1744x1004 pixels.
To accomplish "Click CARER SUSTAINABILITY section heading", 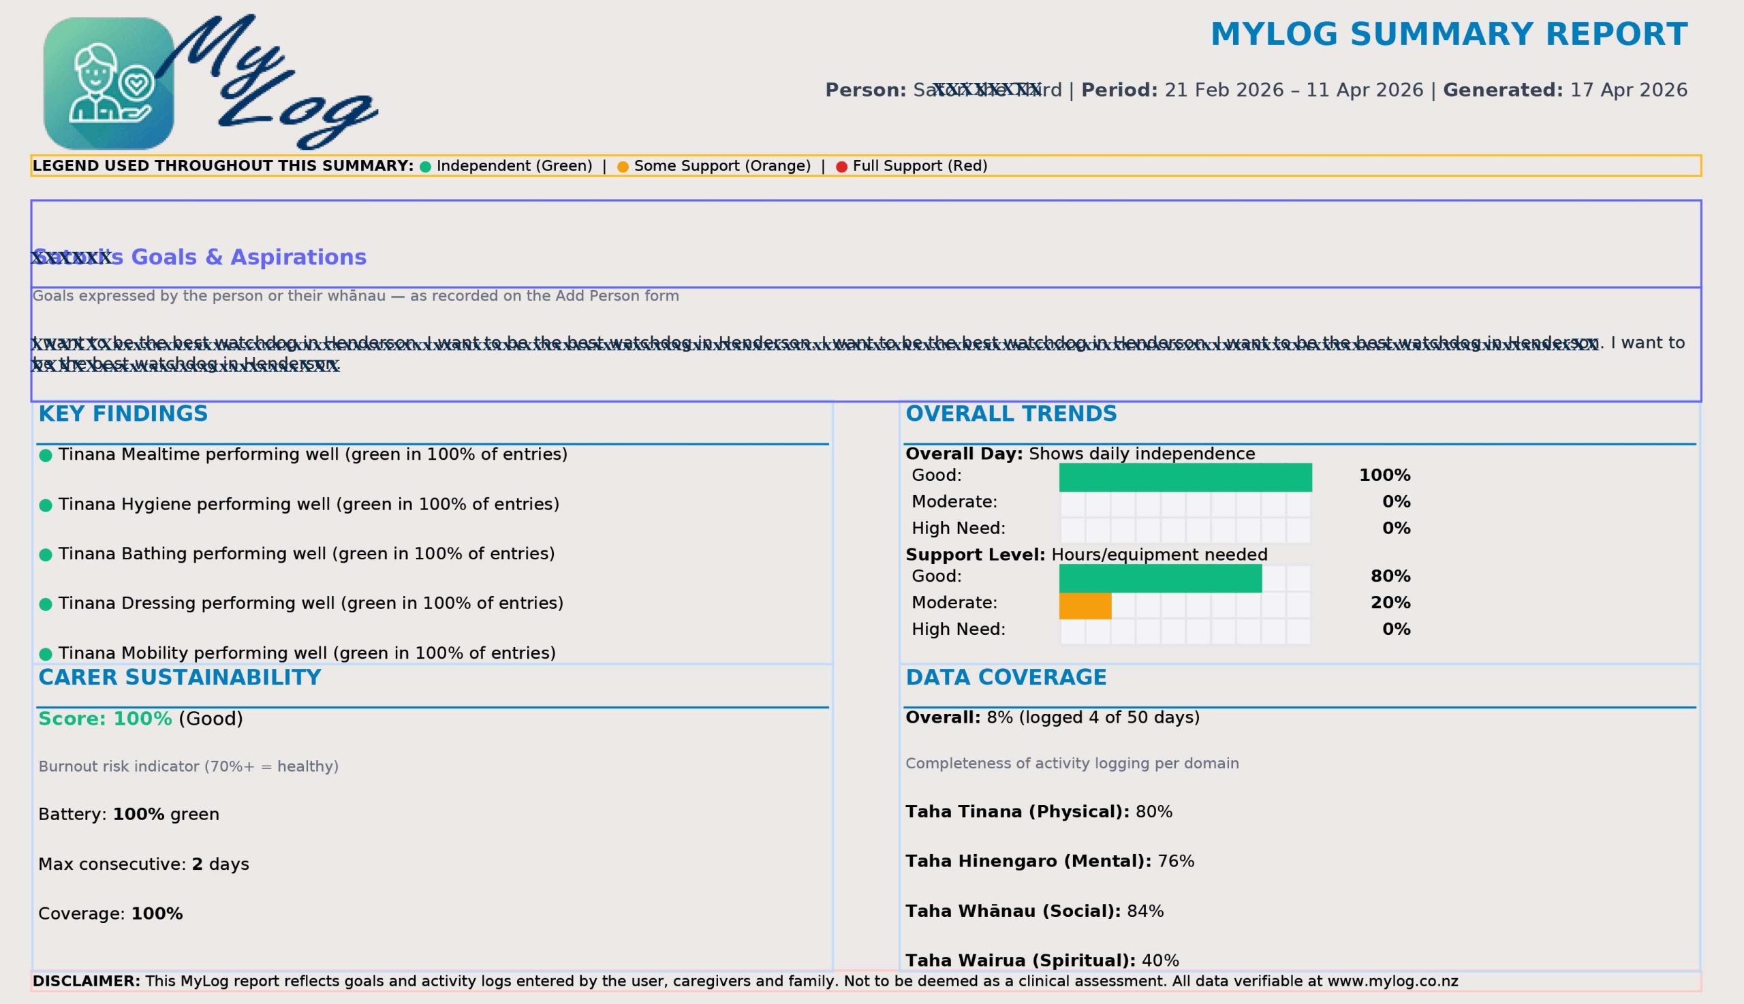I will click(179, 678).
